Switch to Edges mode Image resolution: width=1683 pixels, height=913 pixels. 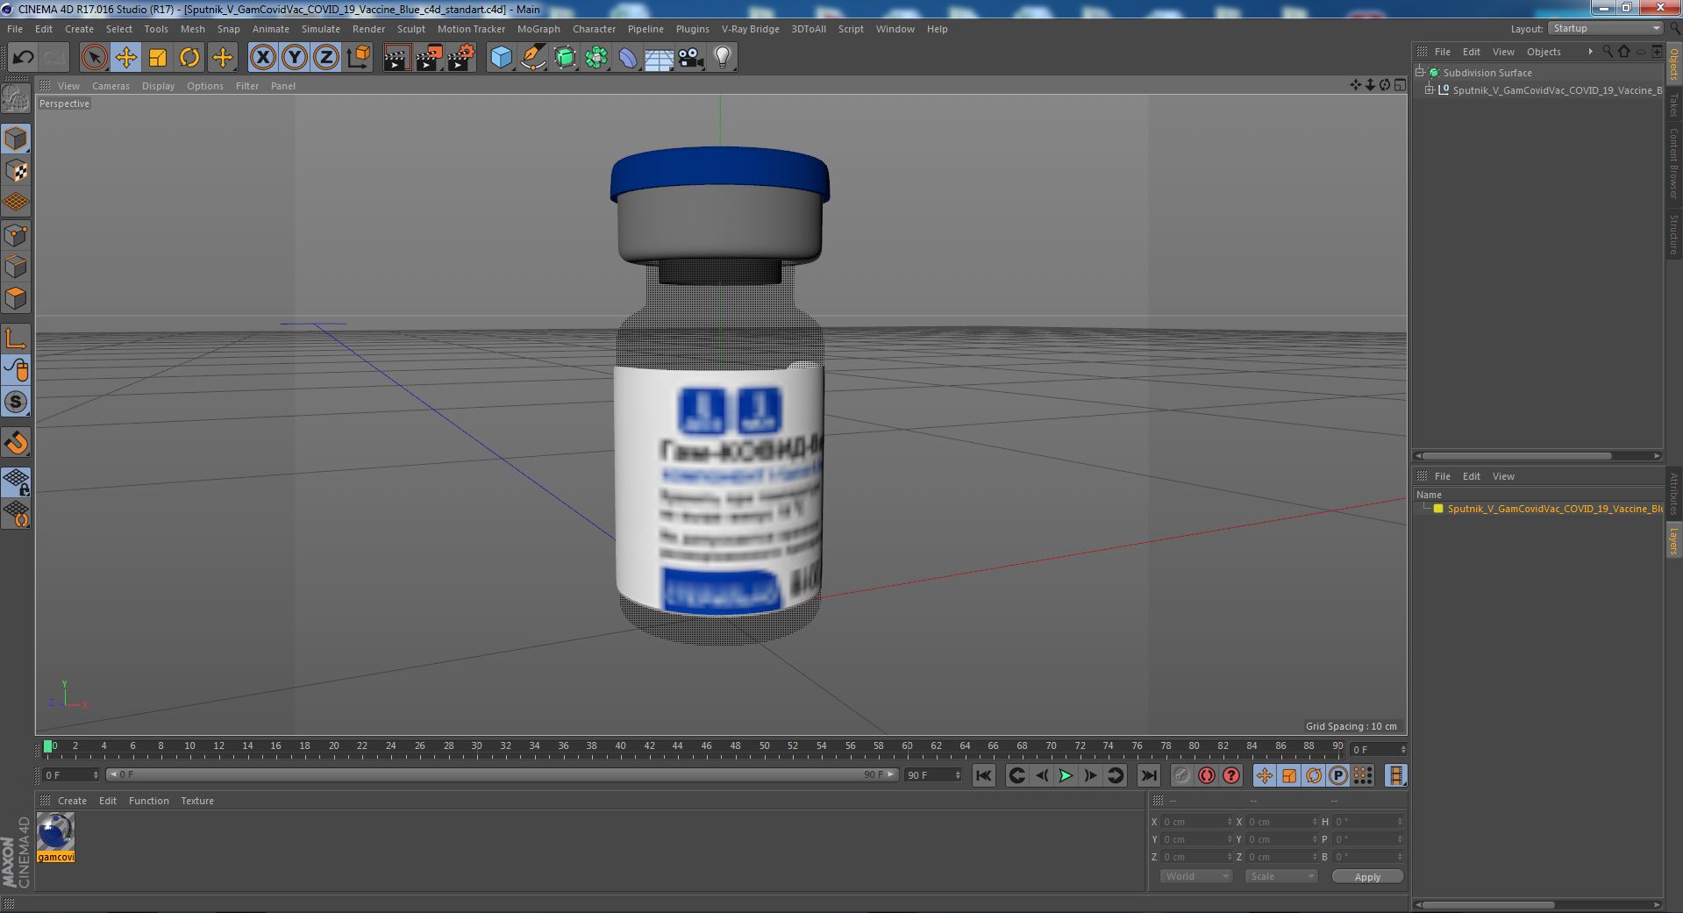(x=16, y=266)
